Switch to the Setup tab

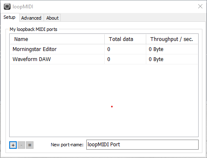click(10, 17)
